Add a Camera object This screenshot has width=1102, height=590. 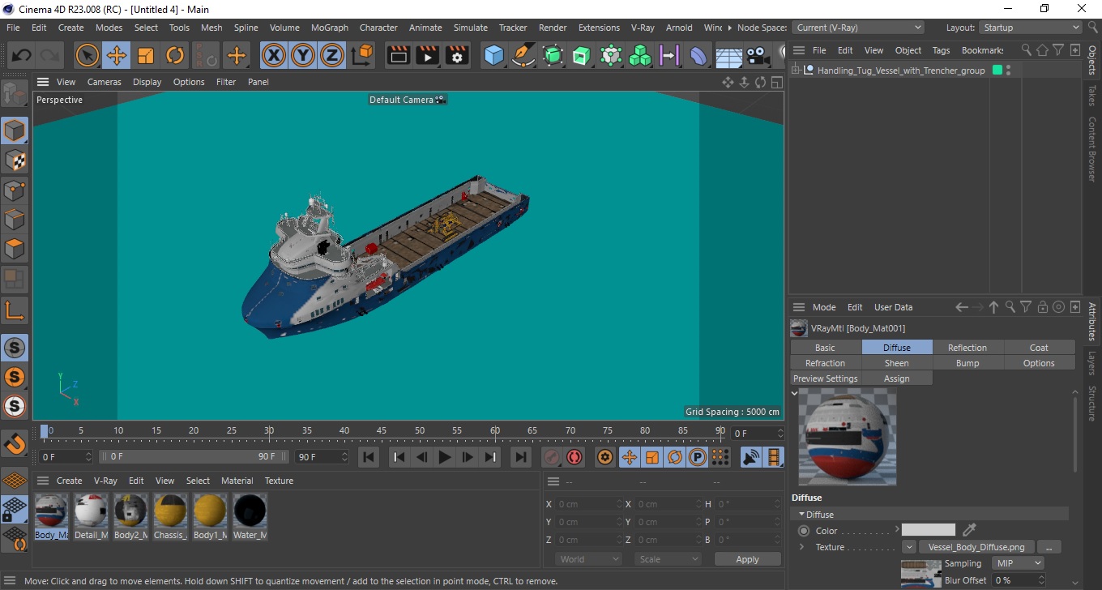coord(758,56)
